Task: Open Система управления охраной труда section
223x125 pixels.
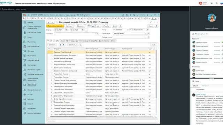Action: [x=34, y=27]
